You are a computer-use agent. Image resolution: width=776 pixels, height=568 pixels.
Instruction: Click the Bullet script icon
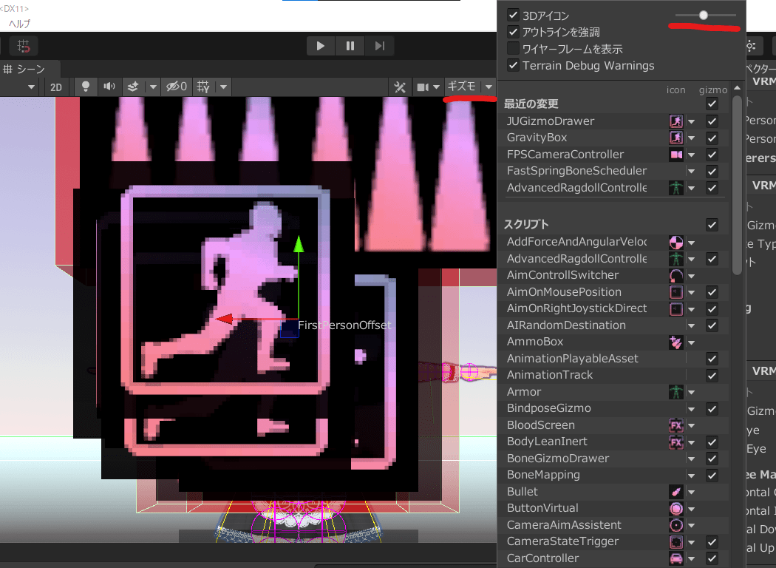(675, 492)
